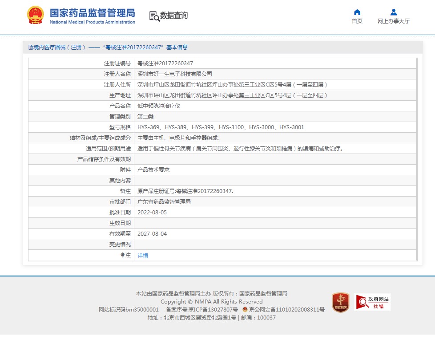
Task: Click footer address 北京市西城区展览路北露园1号
Action: (x=200, y=317)
